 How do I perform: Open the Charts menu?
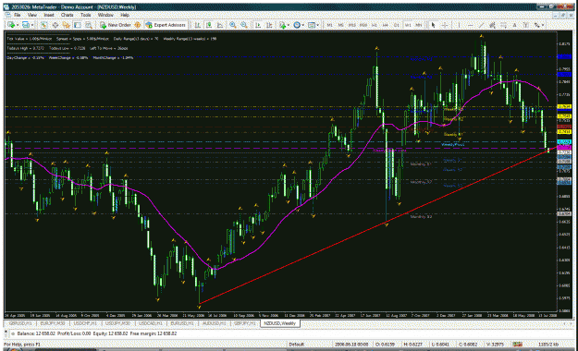(x=68, y=15)
